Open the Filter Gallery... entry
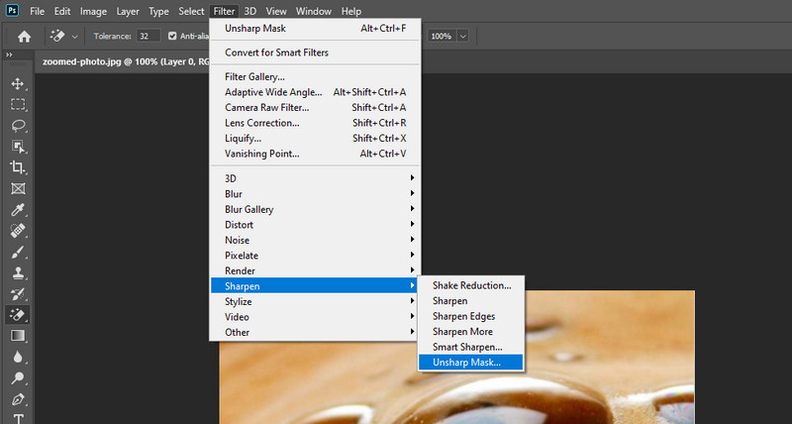Viewport: 792px width, 424px height. click(x=254, y=76)
